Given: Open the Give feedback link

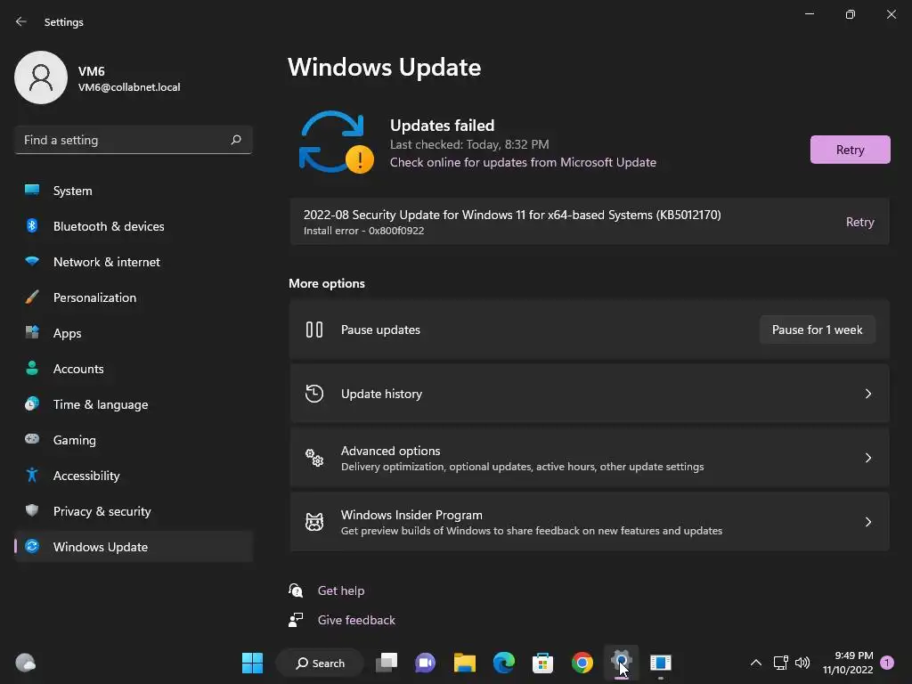Looking at the screenshot, I should [356, 620].
